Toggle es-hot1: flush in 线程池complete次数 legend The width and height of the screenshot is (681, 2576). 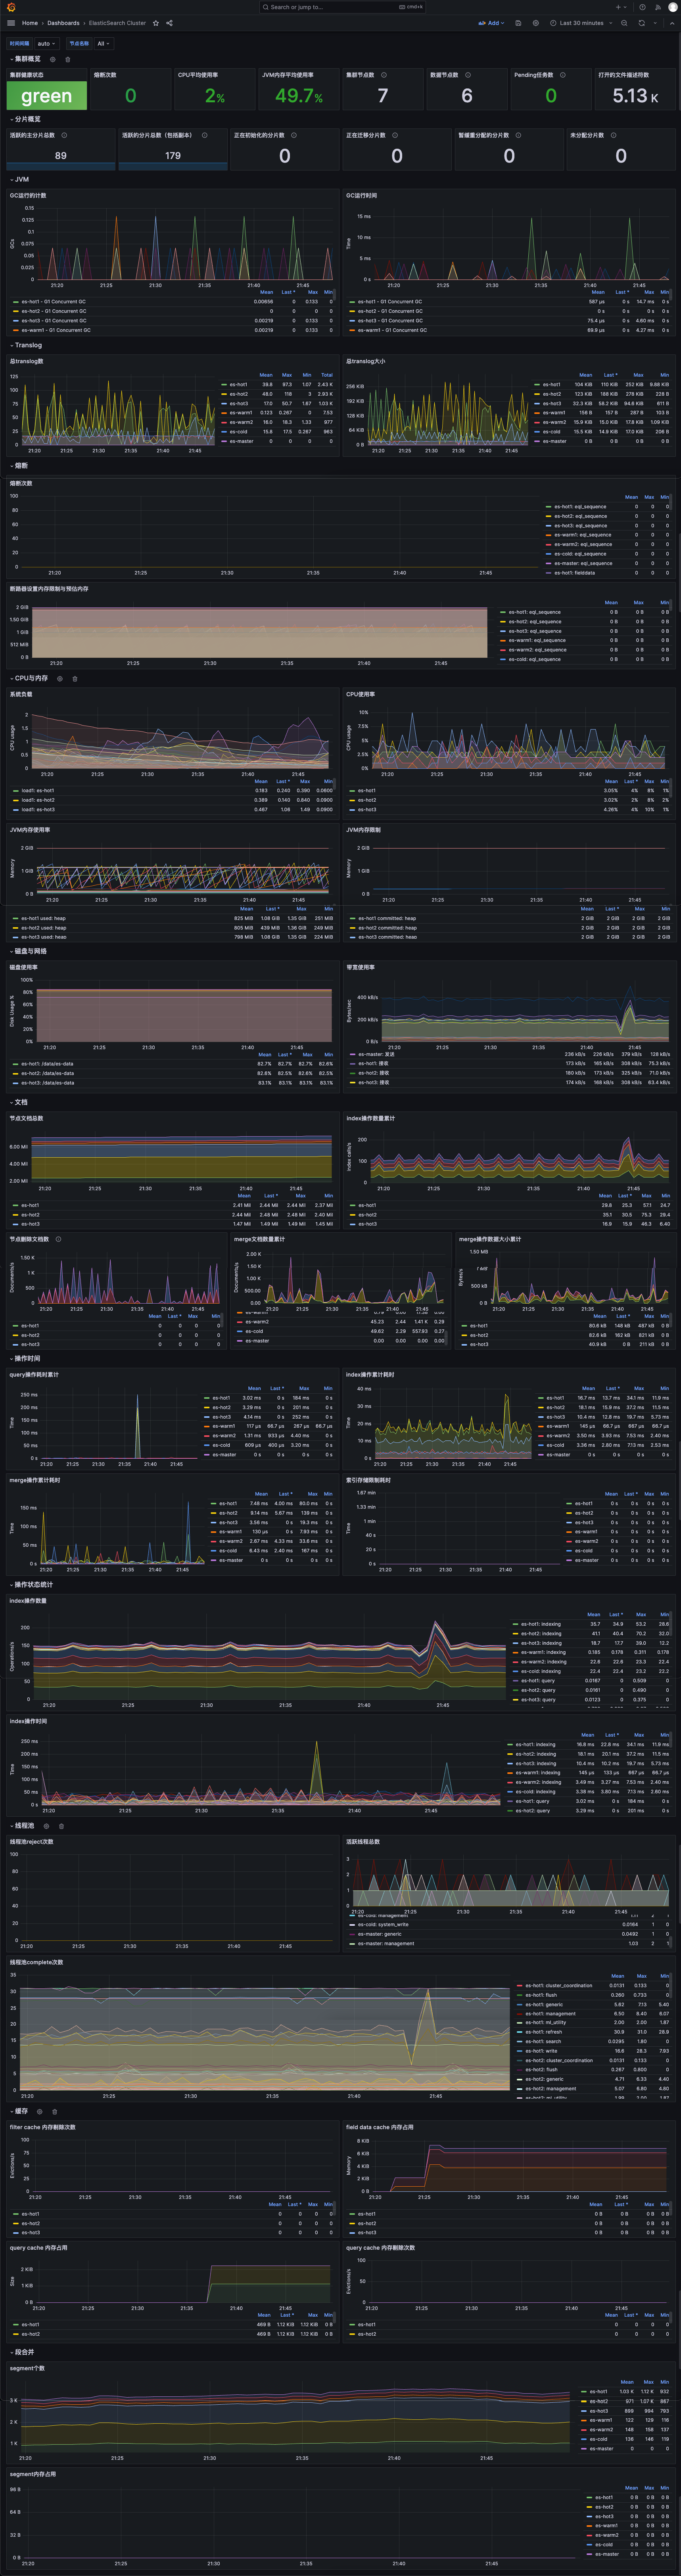coord(541,1995)
